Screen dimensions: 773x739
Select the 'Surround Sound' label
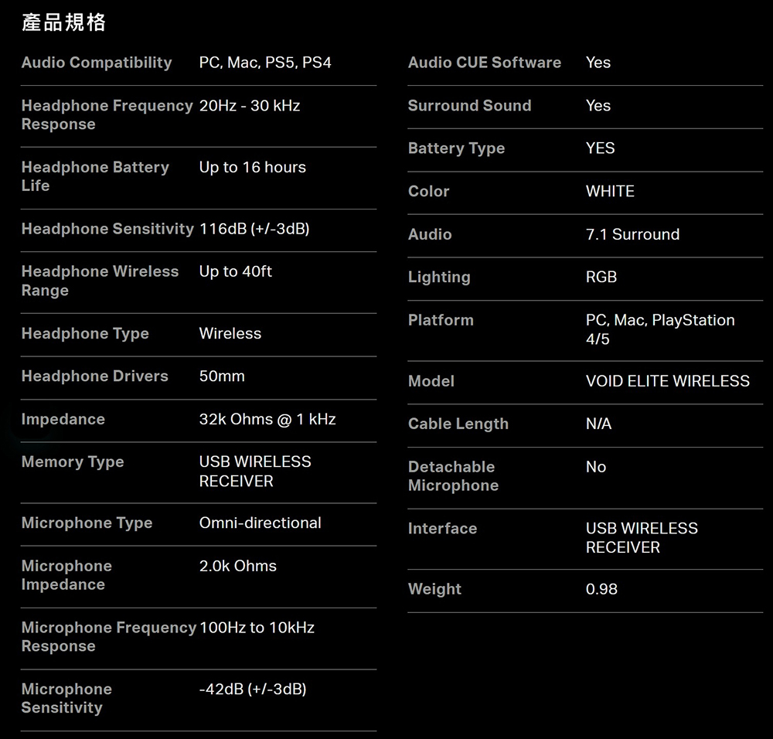[470, 105]
